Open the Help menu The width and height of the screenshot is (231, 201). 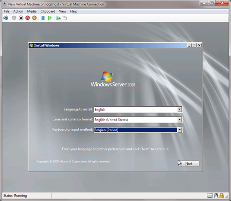click(74, 11)
